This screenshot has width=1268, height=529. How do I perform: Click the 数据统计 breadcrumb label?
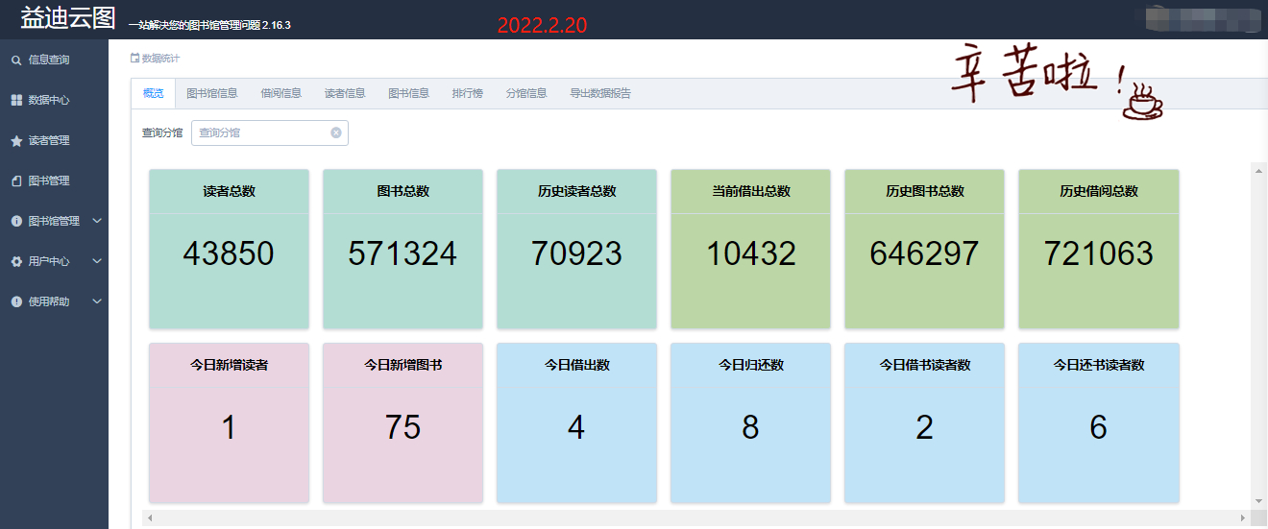[160, 59]
